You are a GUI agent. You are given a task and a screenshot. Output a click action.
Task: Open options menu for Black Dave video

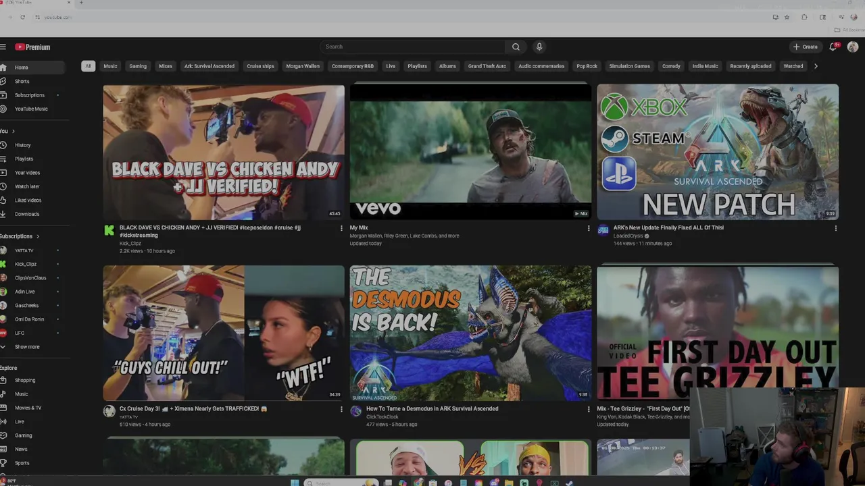pyautogui.click(x=341, y=228)
